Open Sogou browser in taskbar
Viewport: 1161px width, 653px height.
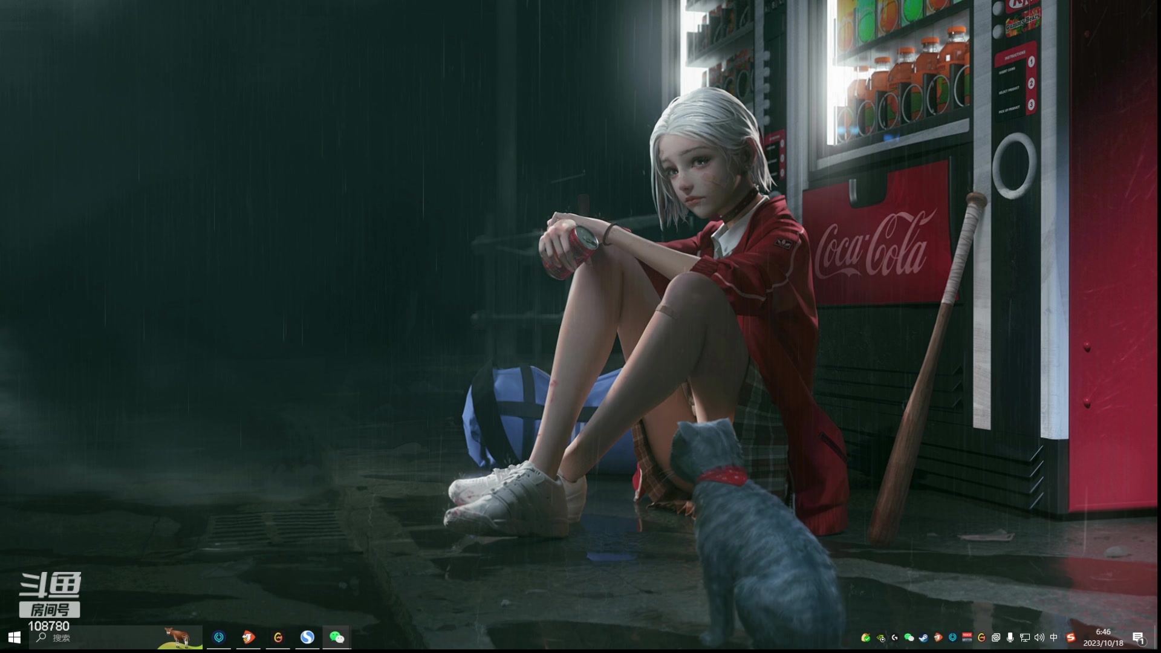click(307, 637)
